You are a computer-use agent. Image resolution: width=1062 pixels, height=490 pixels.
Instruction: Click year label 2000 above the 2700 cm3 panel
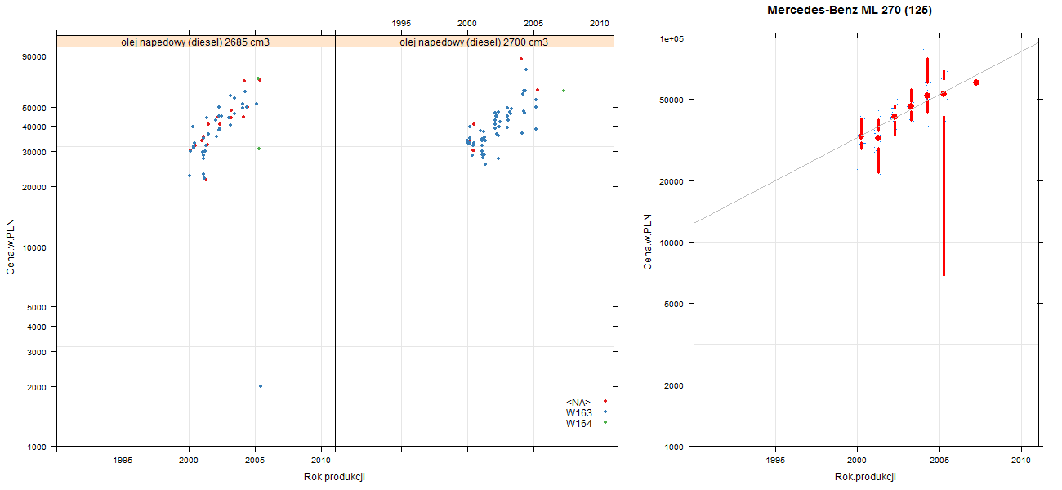[x=467, y=23]
